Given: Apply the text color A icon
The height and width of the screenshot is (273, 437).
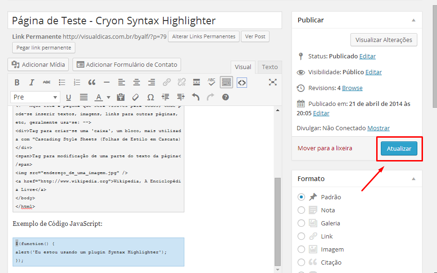Looking at the screenshot, I should (x=98, y=98).
